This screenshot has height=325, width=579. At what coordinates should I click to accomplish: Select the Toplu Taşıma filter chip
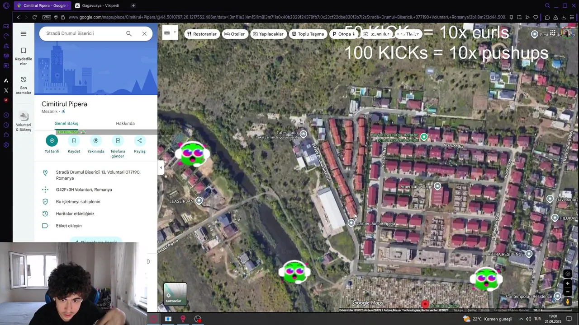308,34
